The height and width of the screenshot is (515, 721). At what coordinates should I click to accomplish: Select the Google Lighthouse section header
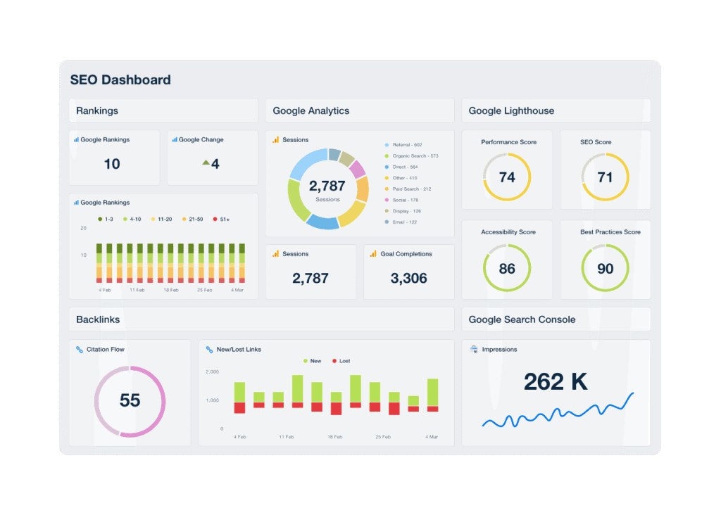511,110
